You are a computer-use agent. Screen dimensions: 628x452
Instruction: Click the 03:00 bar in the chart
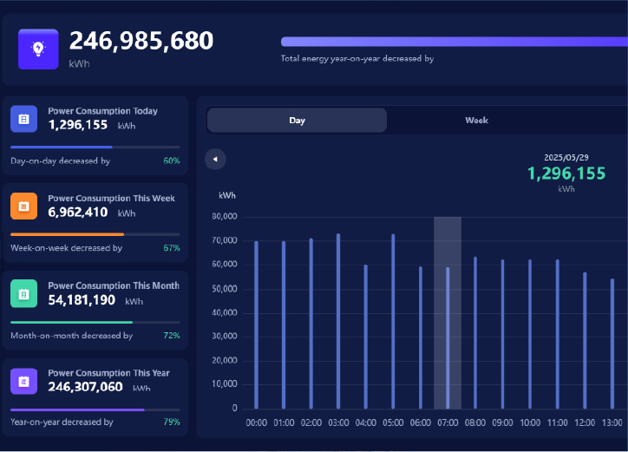click(338, 321)
